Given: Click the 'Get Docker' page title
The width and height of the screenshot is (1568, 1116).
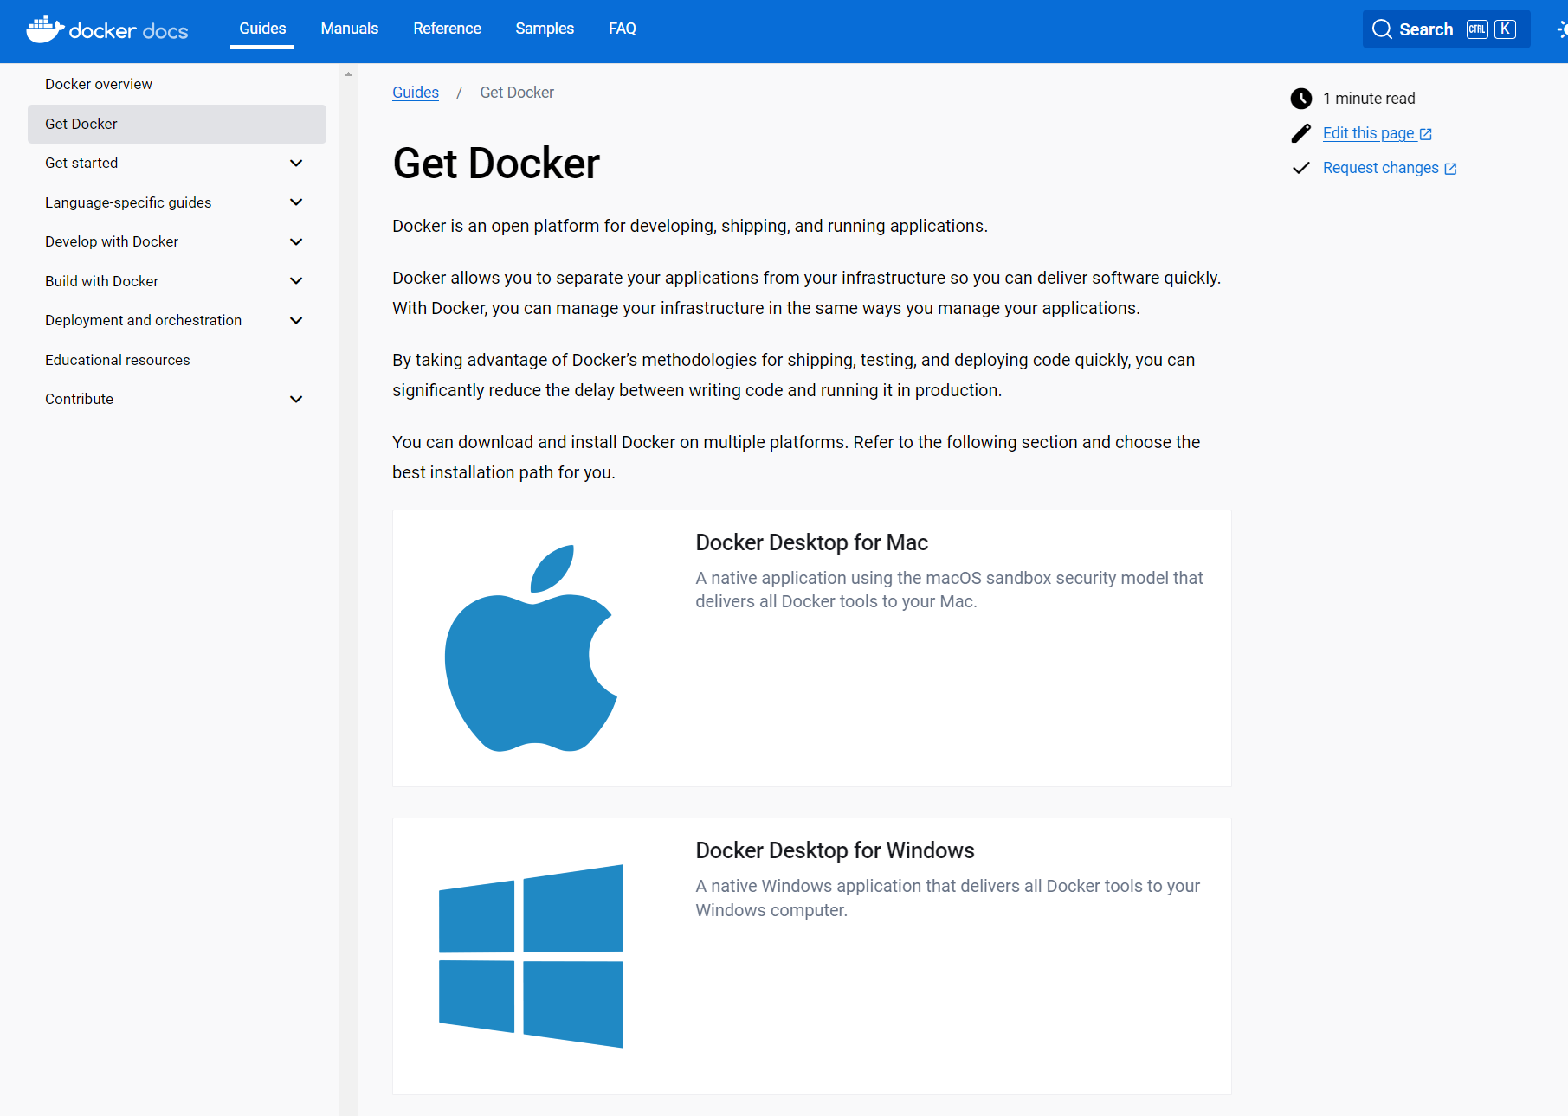Looking at the screenshot, I should pos(496,164).
